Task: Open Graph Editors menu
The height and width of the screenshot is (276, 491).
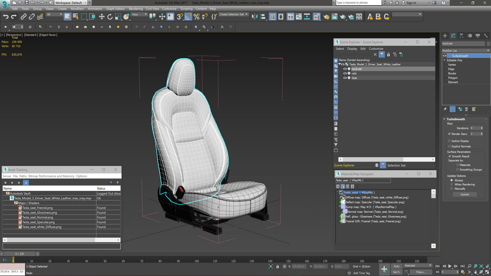Action: pos(114,8)
